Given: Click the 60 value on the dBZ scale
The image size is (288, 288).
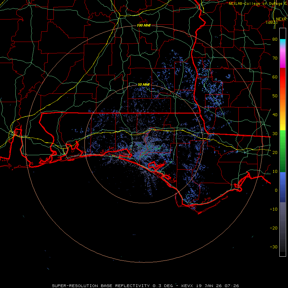Looking at the screenshot, I should (x=275, y=77).
